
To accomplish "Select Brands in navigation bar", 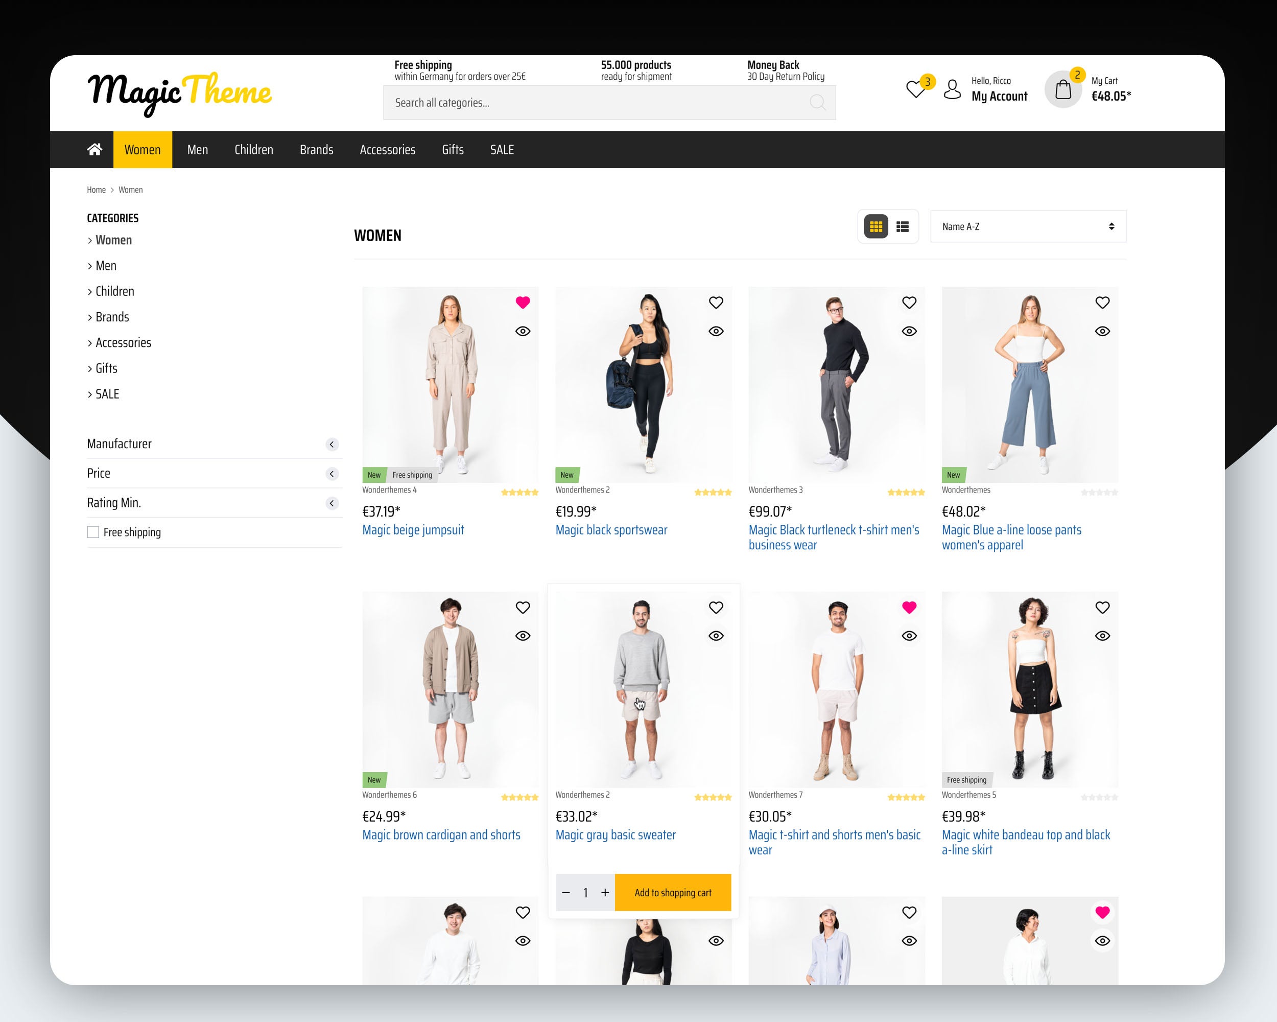I will [x=316, y=149].
